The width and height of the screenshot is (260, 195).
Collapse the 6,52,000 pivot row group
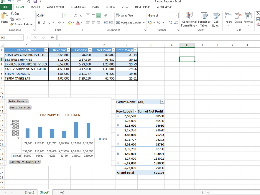coord(118,163)
